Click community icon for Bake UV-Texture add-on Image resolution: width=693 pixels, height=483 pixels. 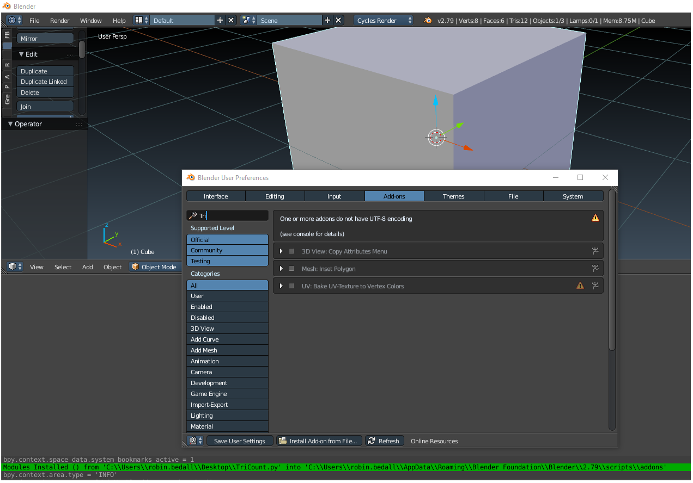pyautogui.click(x=595, y=286)
